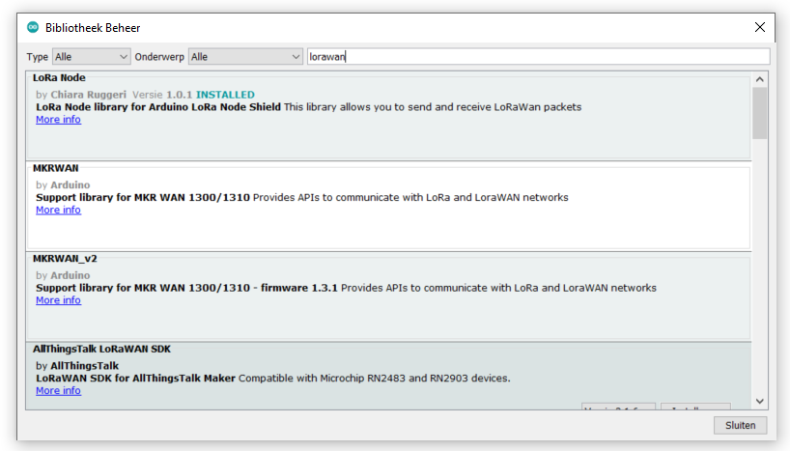Open the Onderwerp dropdown
The height and width of the screenshot is (451, 790).
point(245,56)
